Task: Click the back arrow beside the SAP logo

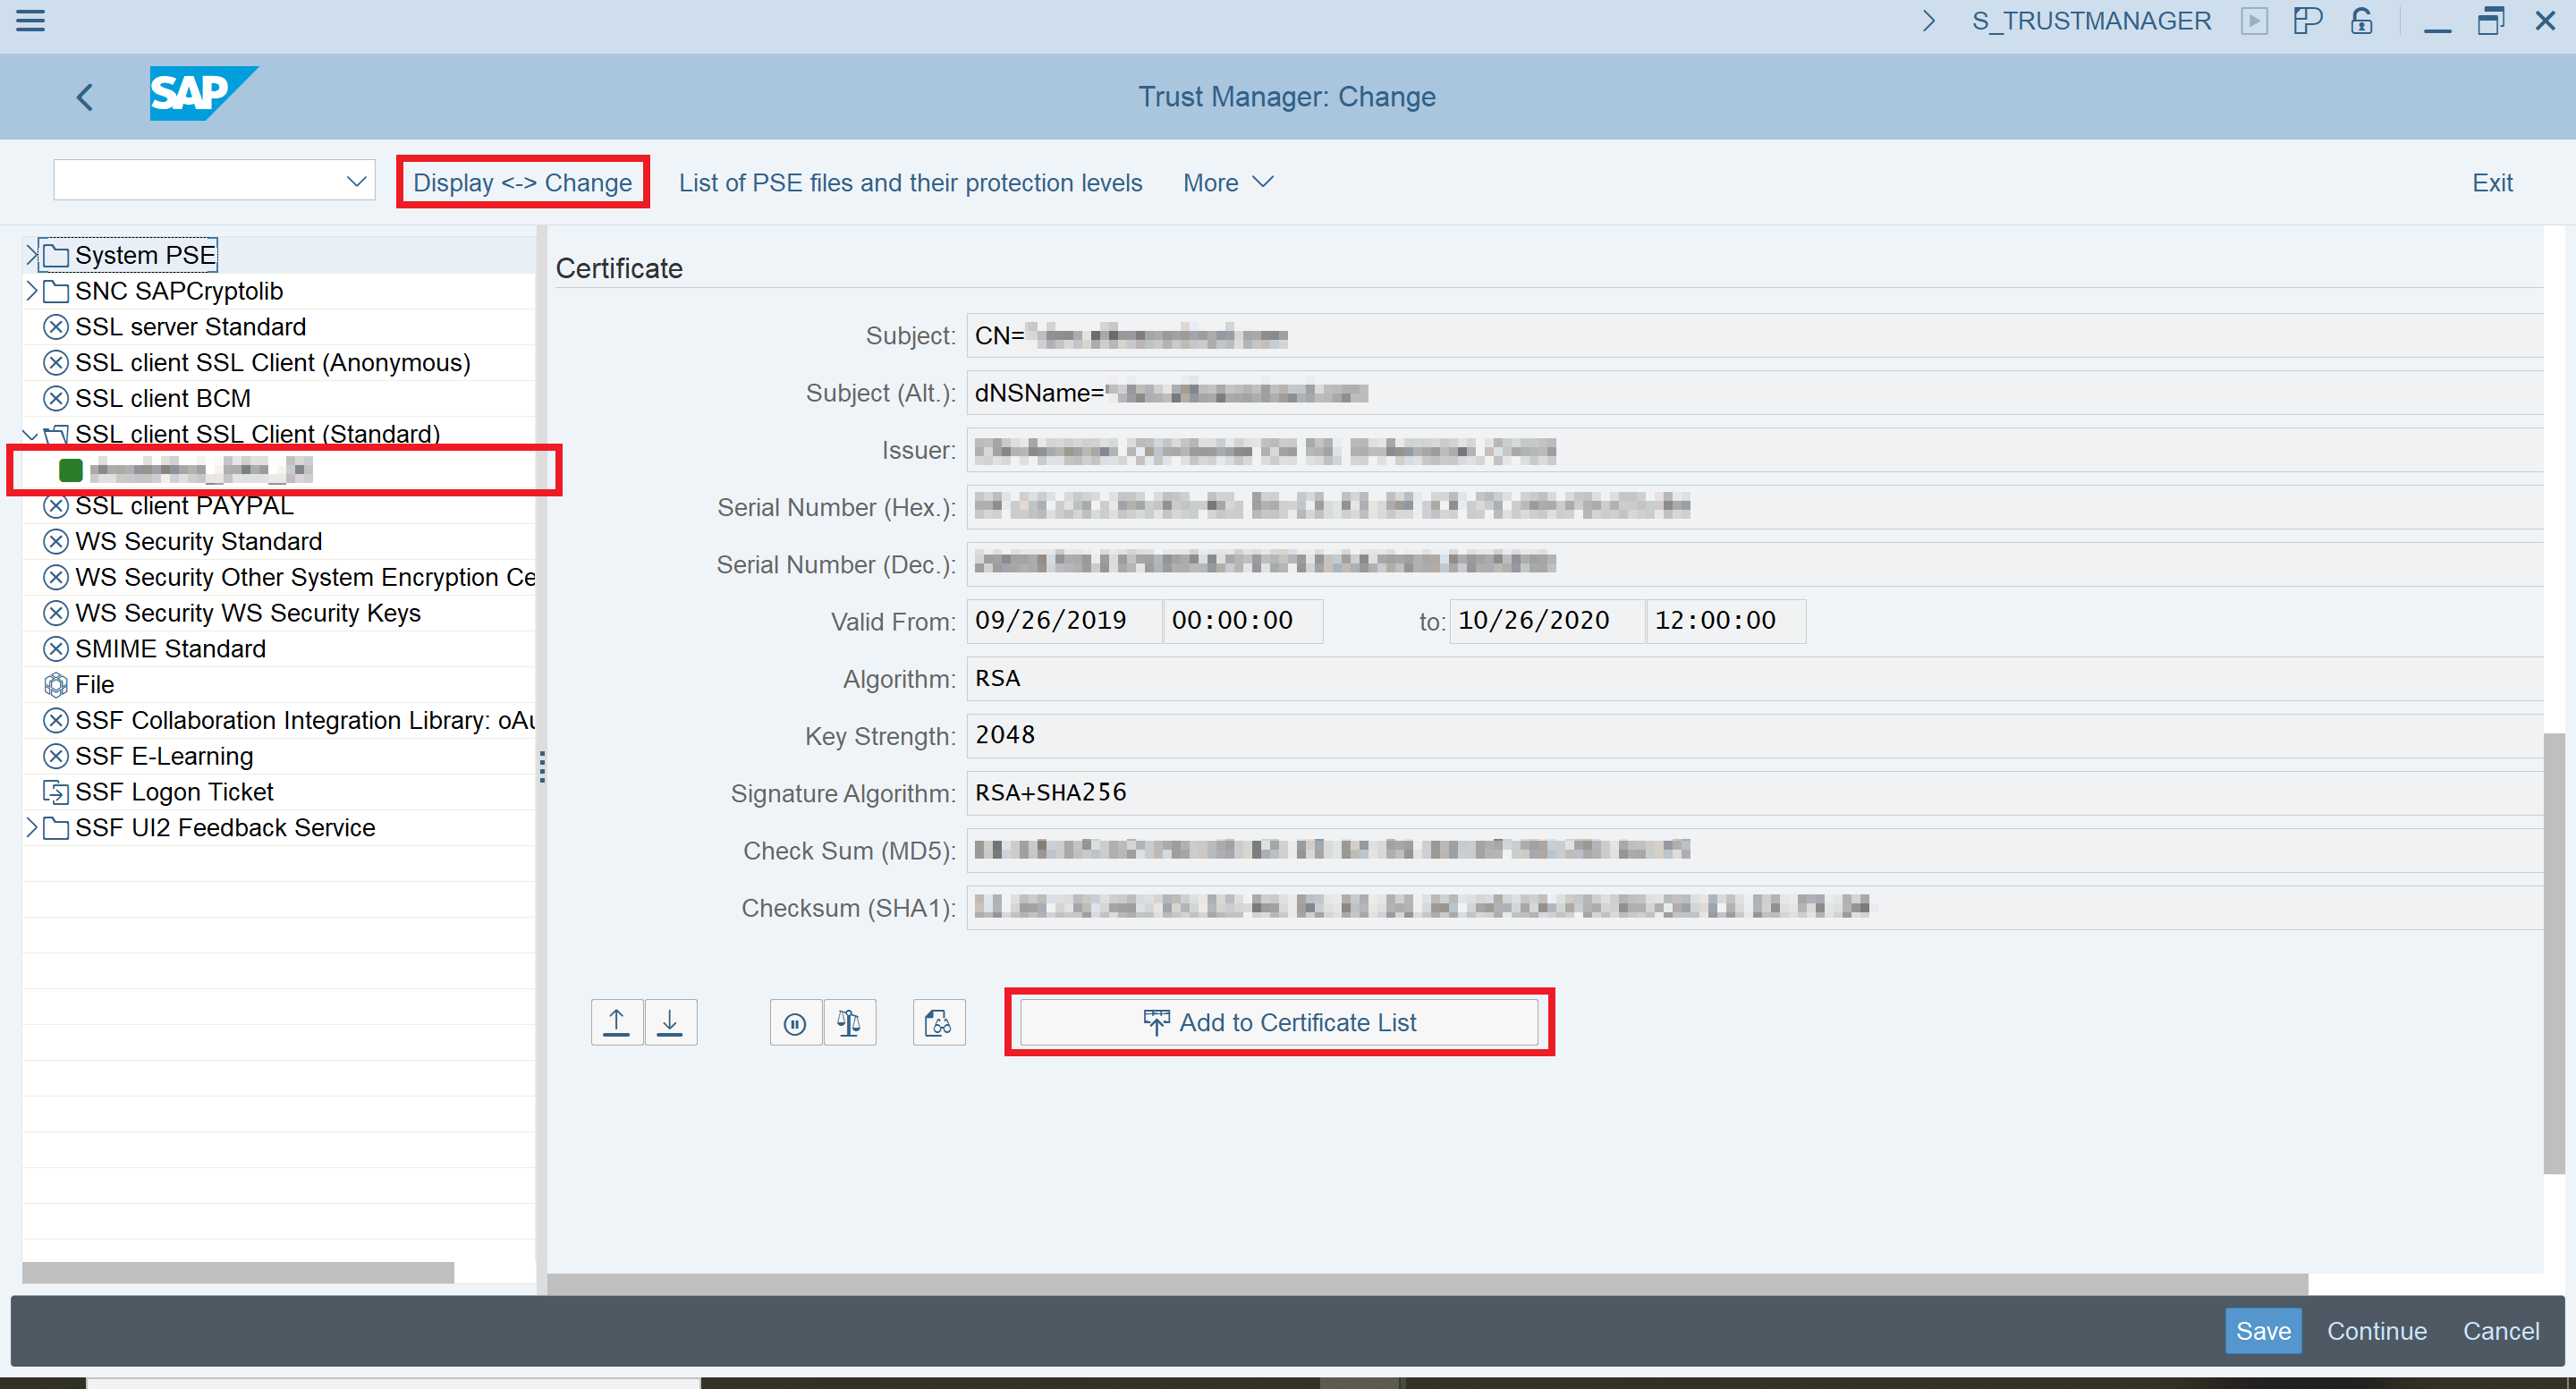Action: point(84,96)
